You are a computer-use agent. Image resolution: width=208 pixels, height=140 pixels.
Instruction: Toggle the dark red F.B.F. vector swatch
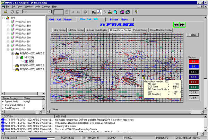(x=192, y=82)
